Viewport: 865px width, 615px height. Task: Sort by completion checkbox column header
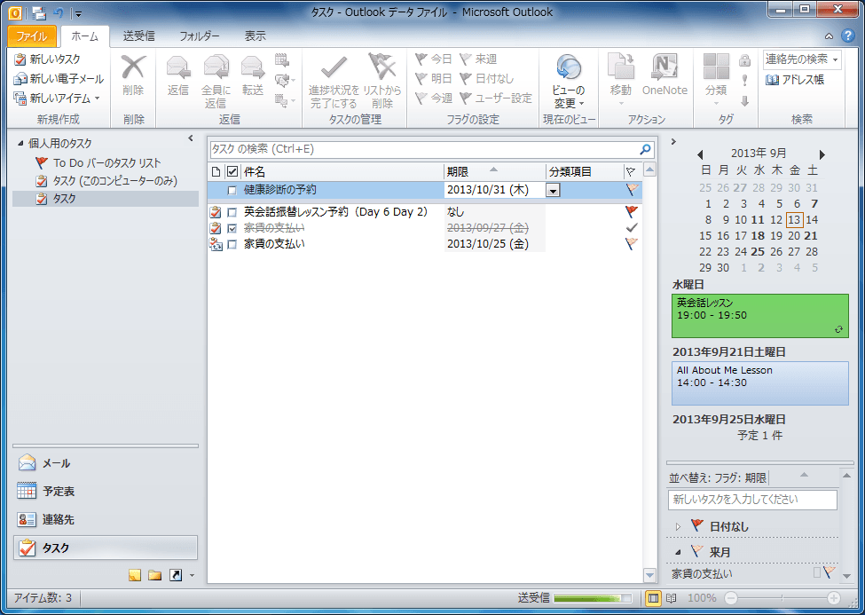[232, 171]
